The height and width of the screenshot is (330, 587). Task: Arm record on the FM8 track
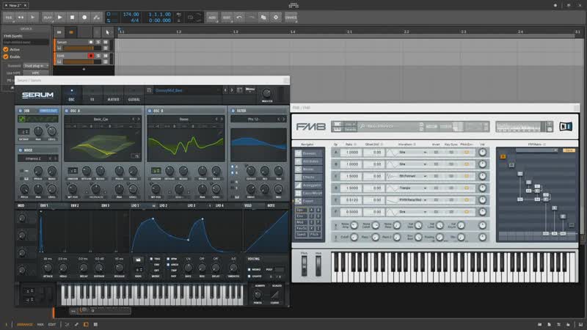[x=91, y=55]
